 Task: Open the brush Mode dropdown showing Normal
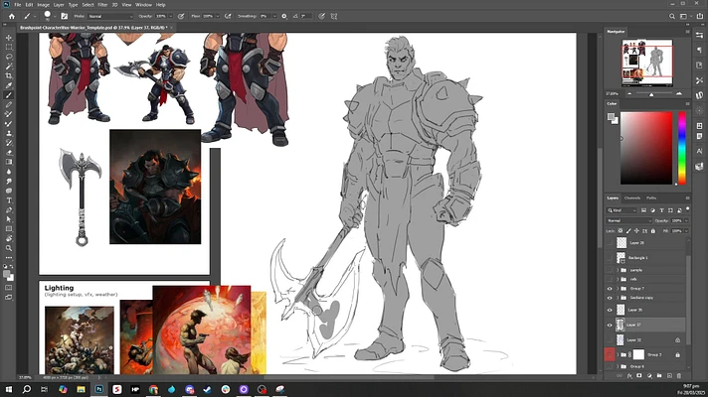110,16
